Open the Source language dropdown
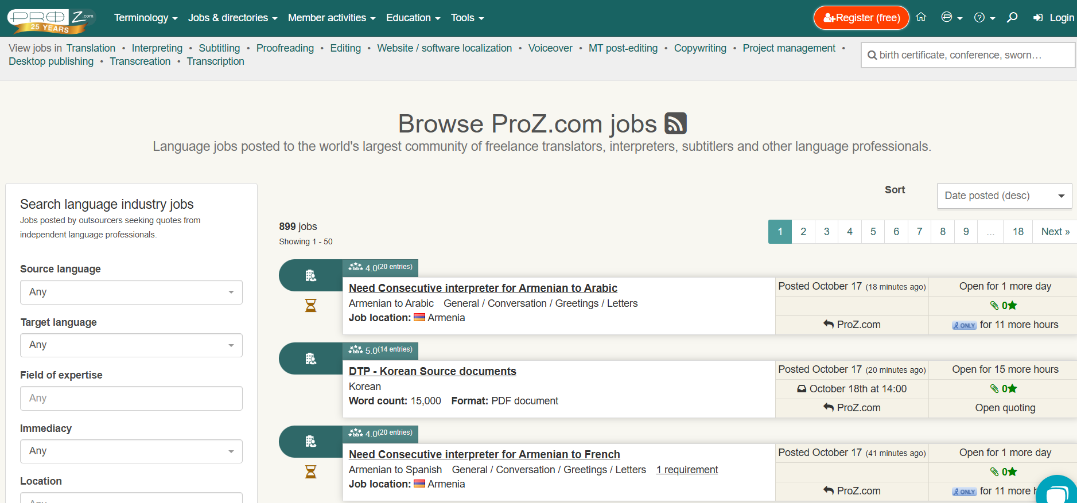This screenshot has height=503, width=1077. [x=131, y=292]
